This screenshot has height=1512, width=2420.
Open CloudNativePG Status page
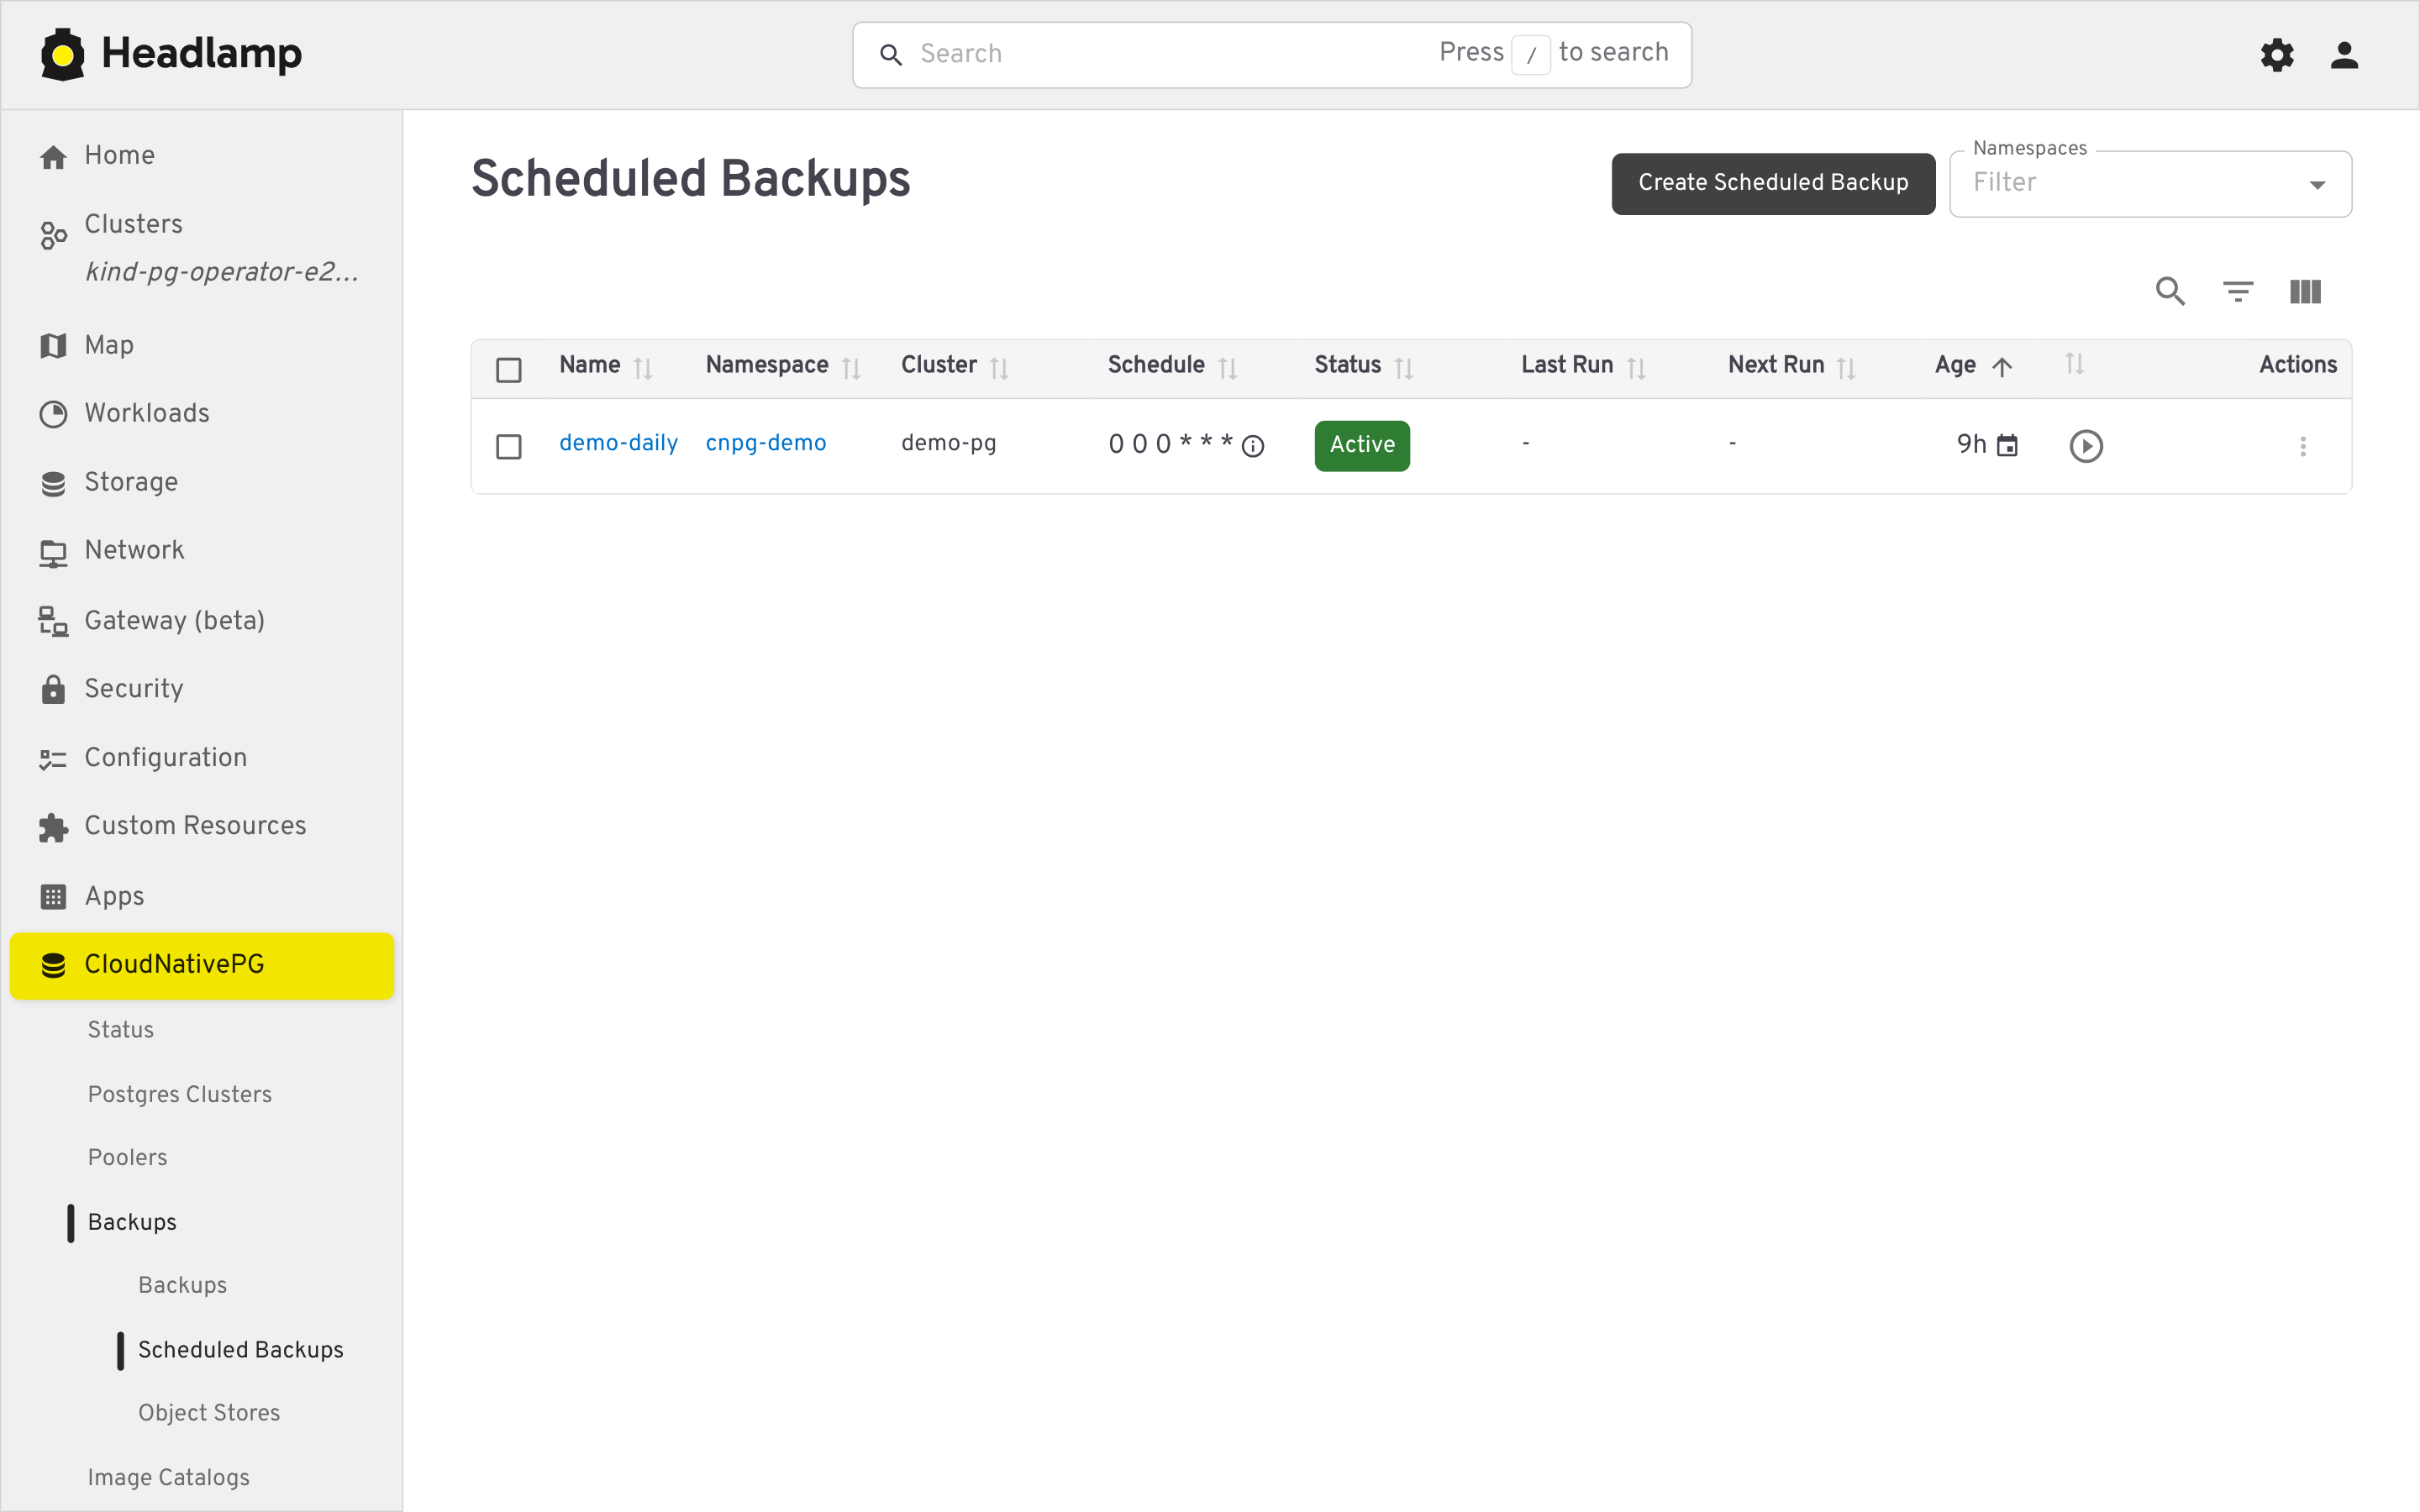point(121,1029)
